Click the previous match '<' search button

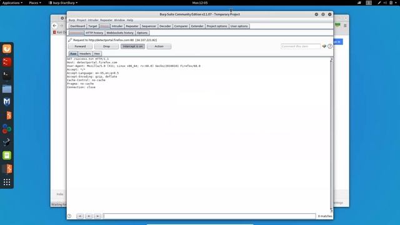pyautogui.click(x=80, y=216)
